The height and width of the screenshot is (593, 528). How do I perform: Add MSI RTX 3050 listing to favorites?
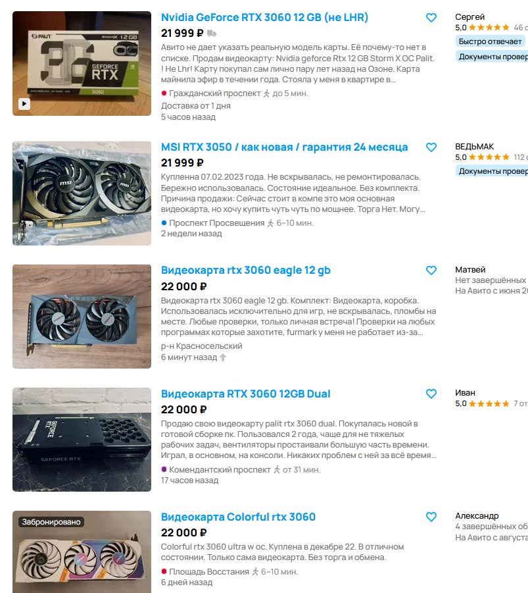pos(431,147)
